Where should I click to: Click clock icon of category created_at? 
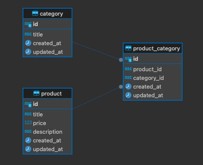coord(28,43)
